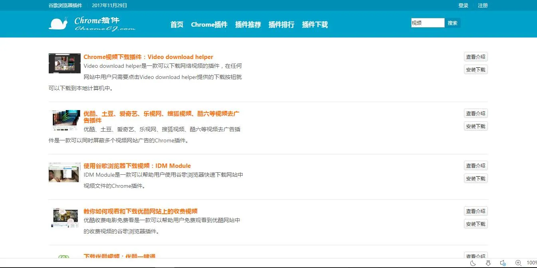Go to 插件推荐 in the nav bar

248,24
